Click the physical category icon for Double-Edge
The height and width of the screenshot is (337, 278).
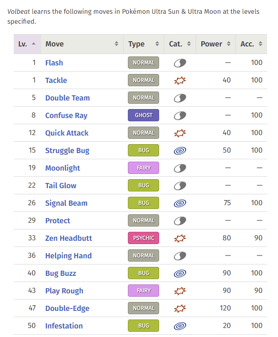click(x=180, y=308)
